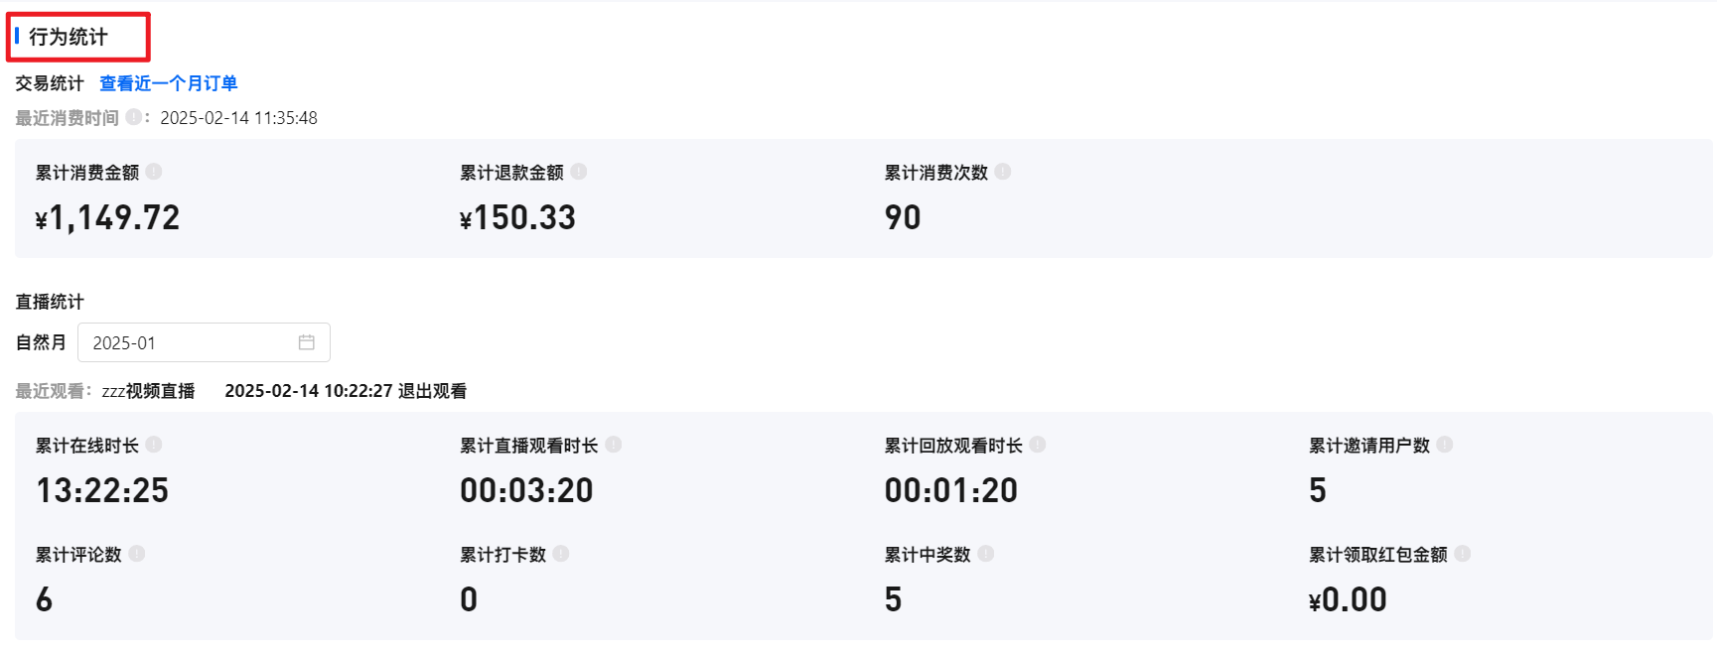
Task: Click info icon next to 累计评论数
Action: point(137,554)
